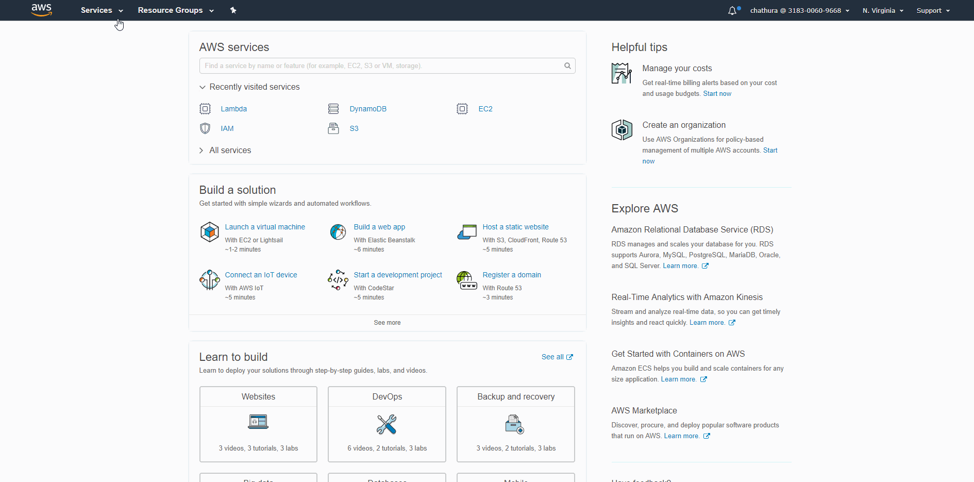Screen dimensions: 974x482
Task: Click external link icon beside Kinesis Learn more
Action: point(732,323)
